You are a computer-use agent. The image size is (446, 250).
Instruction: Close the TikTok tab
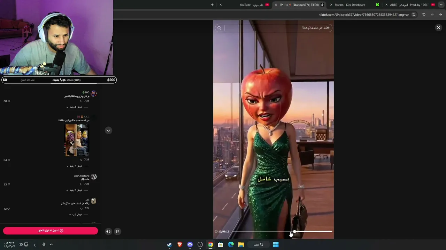(276, 5)
